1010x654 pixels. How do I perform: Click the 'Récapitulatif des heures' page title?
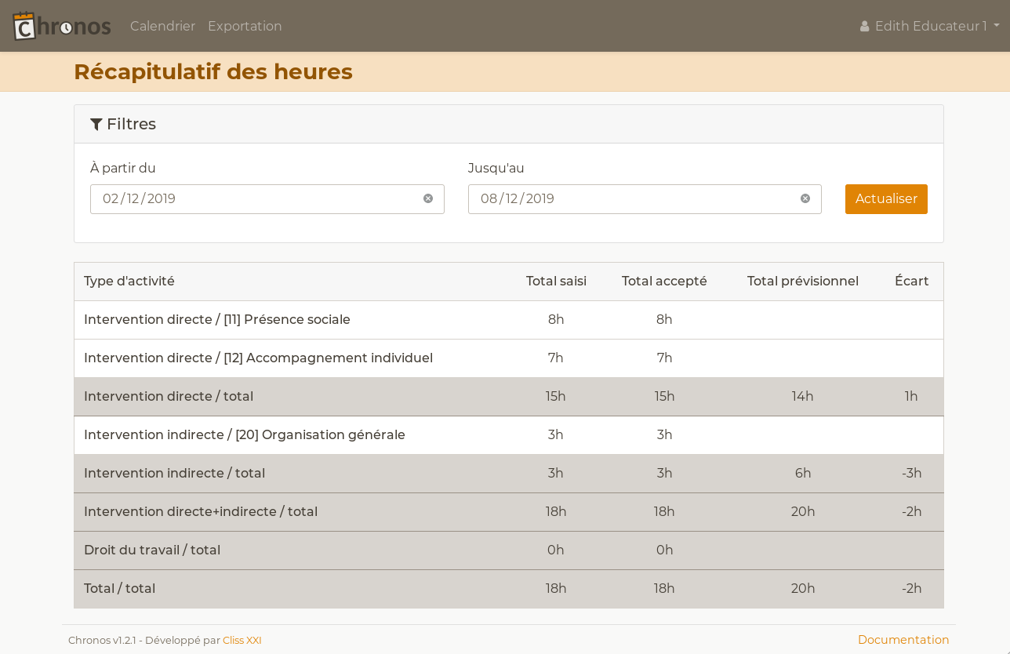213,71
